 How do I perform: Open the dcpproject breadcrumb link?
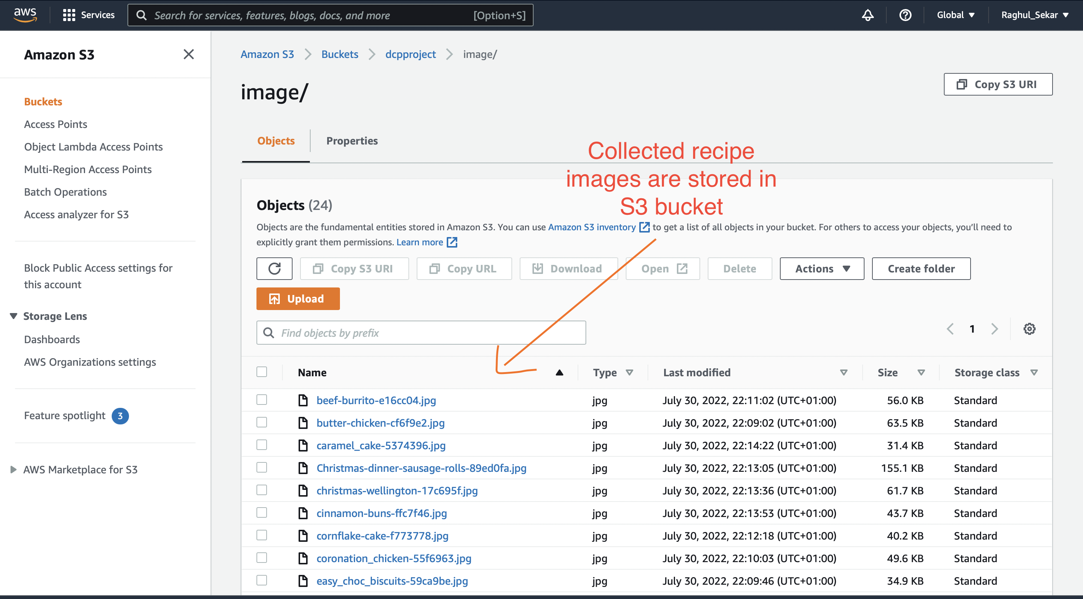pyautogui.click(x=410, y=54)
